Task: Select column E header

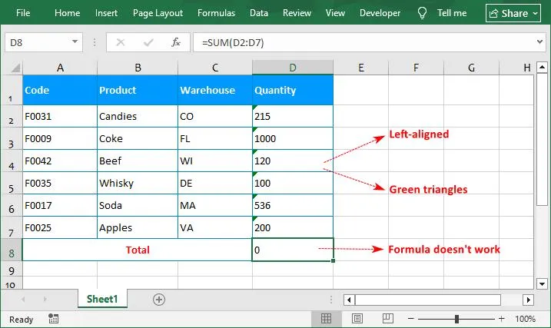Action: pyautogui.click(x=361, y=68)
